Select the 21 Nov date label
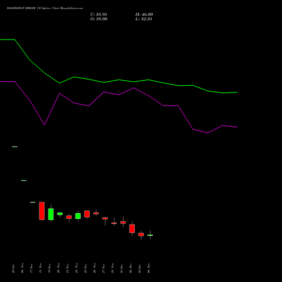Screen dimensions: 282x282 pyautogui.click(x=67, y=268)
